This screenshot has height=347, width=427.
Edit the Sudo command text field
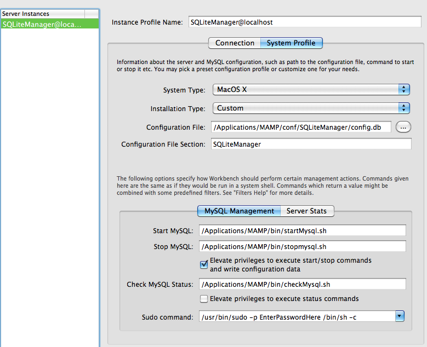297,317
